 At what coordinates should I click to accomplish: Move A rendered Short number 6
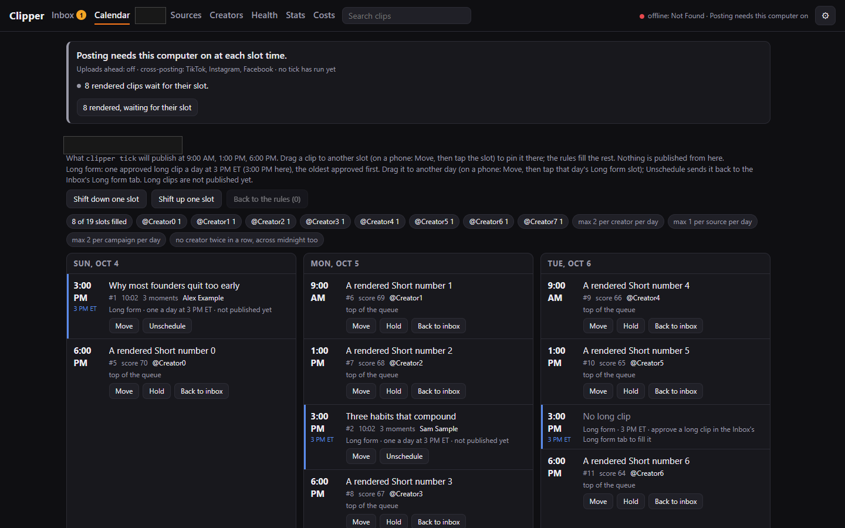point(598,502)
